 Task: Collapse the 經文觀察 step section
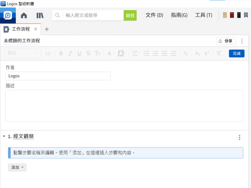tap(4, 137)
